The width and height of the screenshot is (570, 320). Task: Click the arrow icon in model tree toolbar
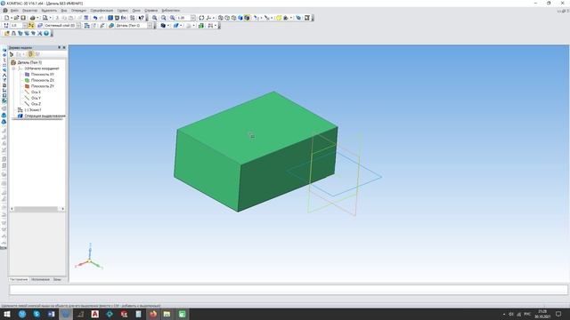(x=12, y=54)
